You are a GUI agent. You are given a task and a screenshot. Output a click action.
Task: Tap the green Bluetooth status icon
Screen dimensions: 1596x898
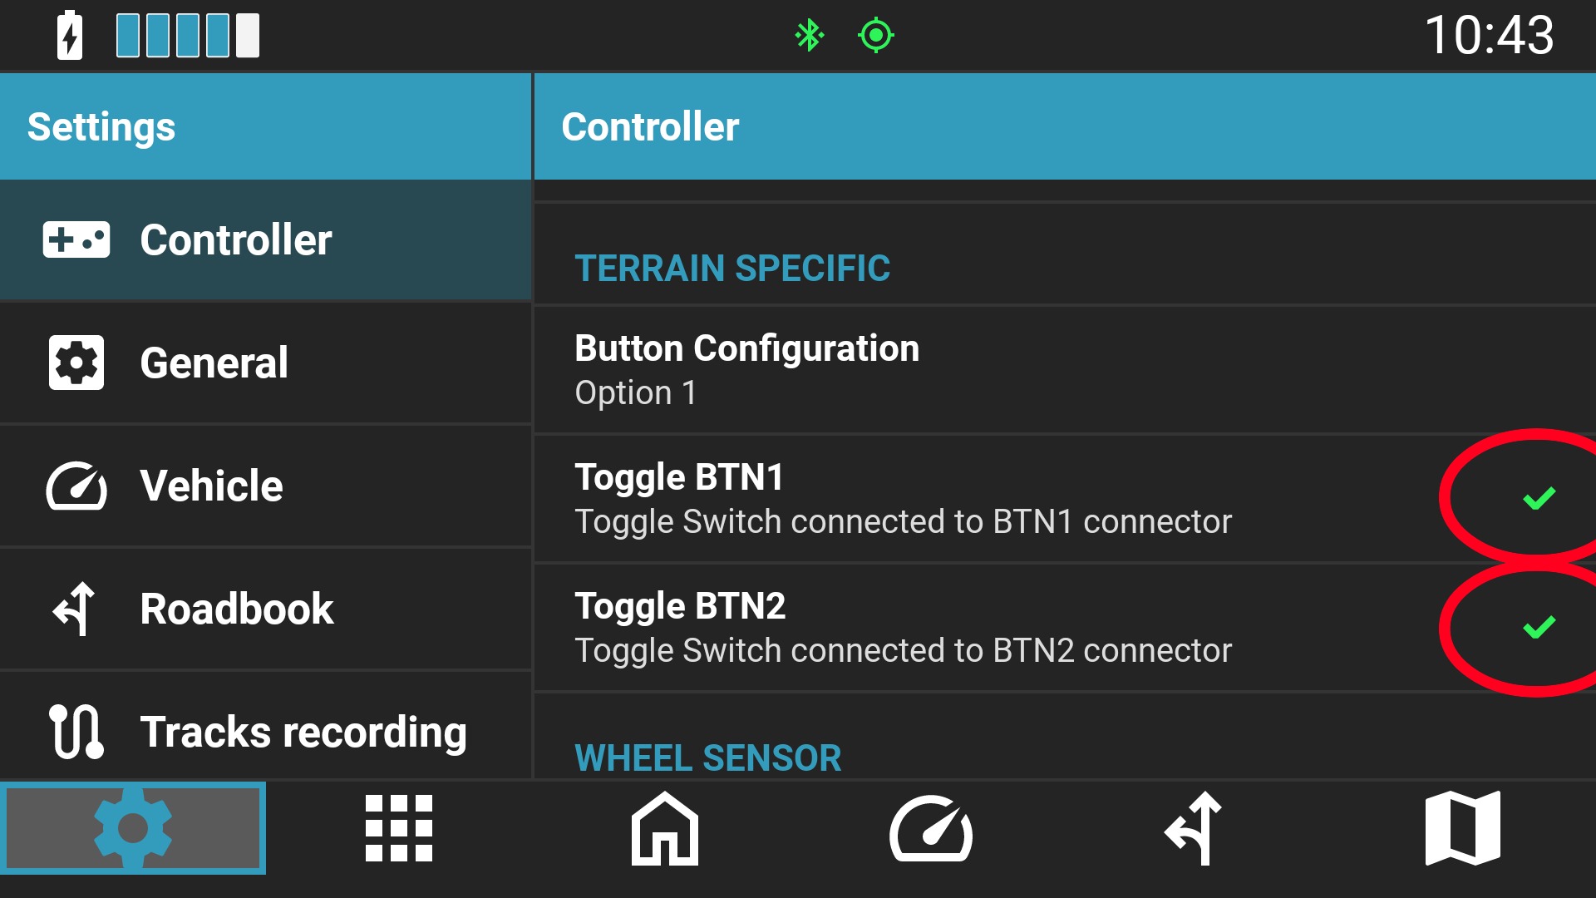[809, 36]
